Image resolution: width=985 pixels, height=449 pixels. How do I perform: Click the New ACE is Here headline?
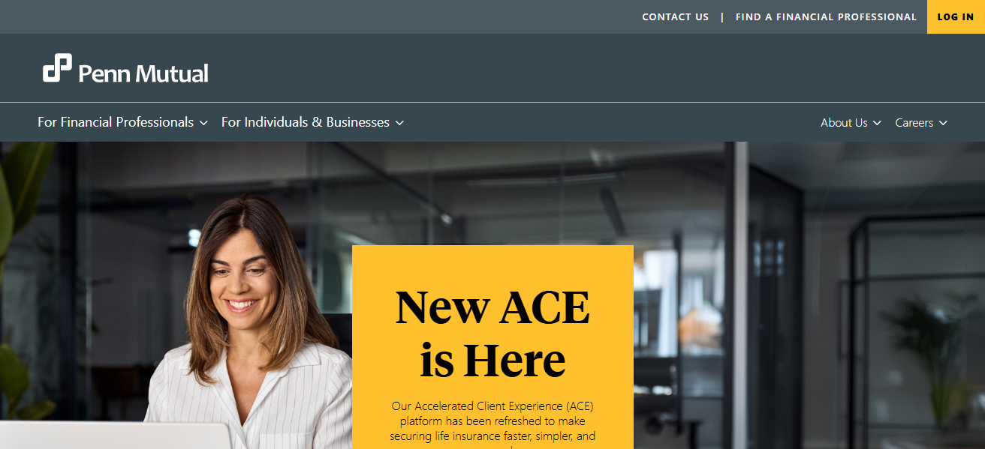tap(492, 333)
